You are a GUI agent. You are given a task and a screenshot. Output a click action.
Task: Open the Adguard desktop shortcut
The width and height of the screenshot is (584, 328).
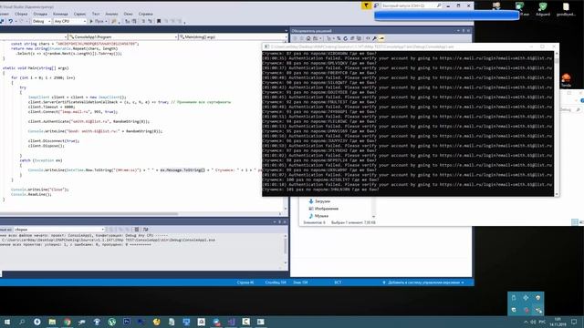543,9
